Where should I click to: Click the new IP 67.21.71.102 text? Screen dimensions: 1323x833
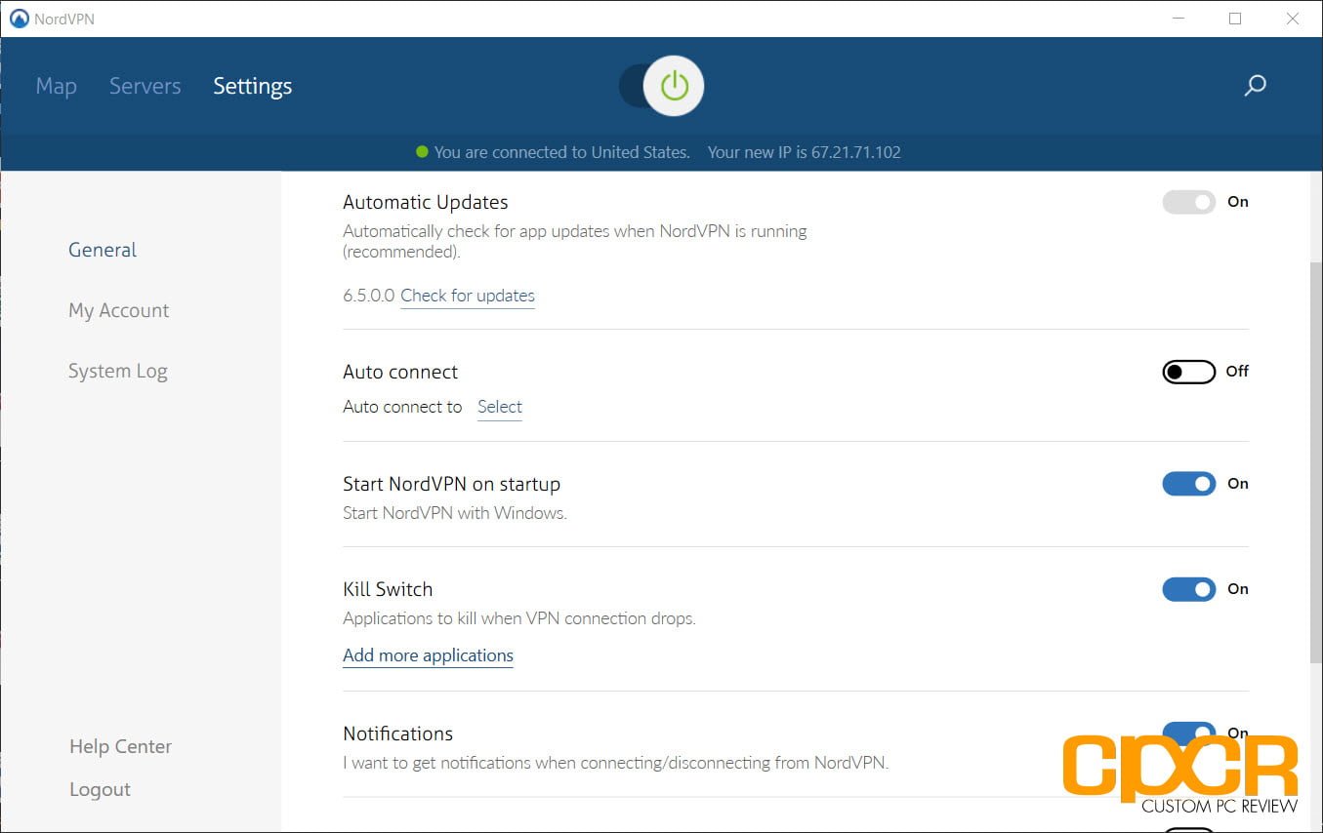[x=804, y=152]
